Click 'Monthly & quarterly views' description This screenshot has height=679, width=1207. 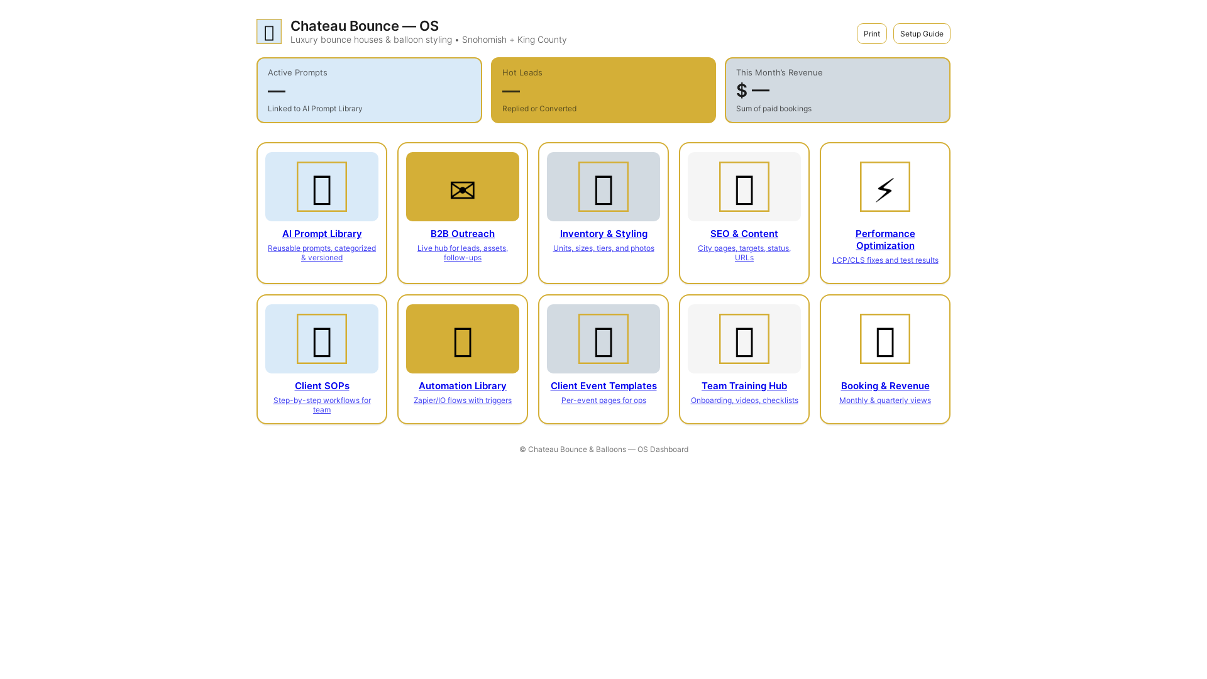885,400
